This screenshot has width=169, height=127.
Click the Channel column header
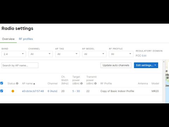52,84
